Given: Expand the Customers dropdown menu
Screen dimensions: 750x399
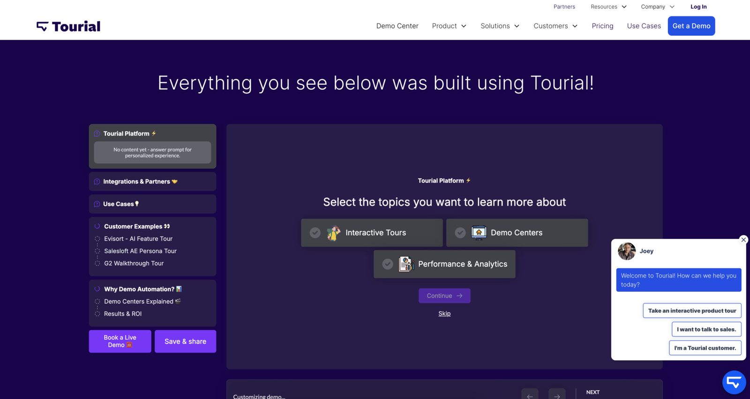Looking at the screenshot, I should click(x=555, y=26).
